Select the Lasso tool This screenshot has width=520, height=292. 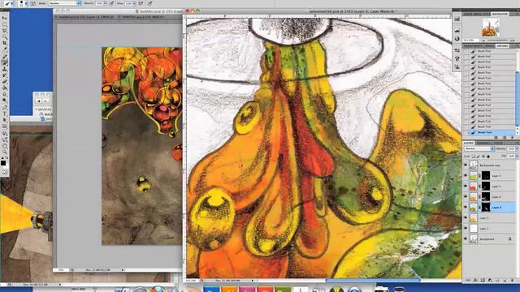pos(4,31)
